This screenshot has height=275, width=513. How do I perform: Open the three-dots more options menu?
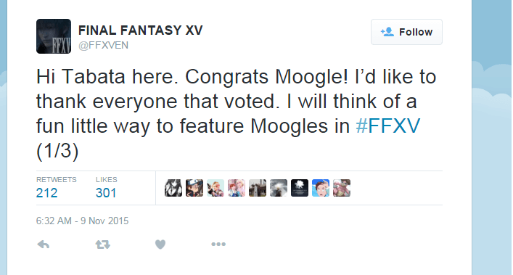pos(218,245)
